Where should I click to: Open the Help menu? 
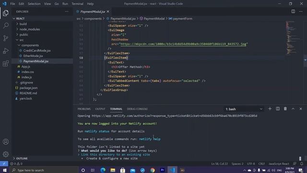[x=90, y=4]
